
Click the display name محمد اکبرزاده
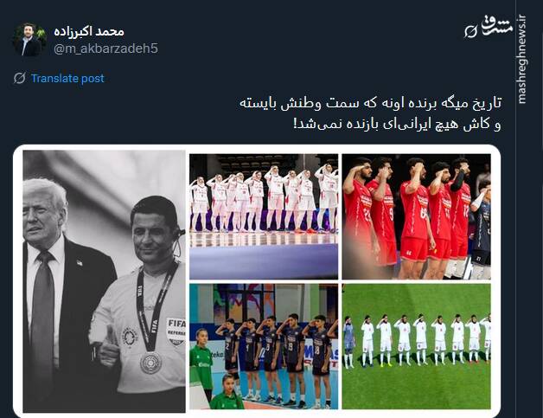tap(89, 31)
